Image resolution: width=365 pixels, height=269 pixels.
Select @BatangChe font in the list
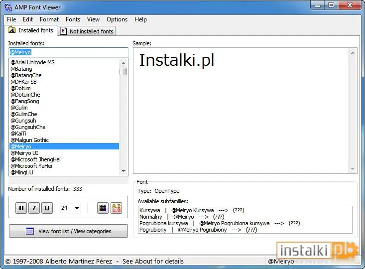click(64, 75)
